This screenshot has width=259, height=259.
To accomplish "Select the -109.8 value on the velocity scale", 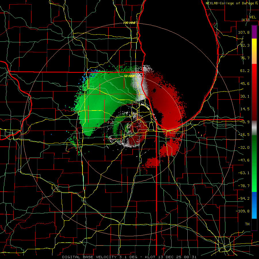I will click(x=243, y=211).
